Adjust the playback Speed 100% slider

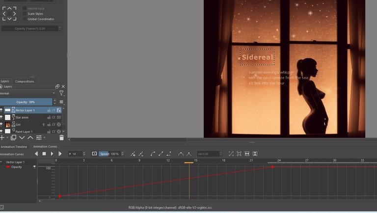[110, 154]
